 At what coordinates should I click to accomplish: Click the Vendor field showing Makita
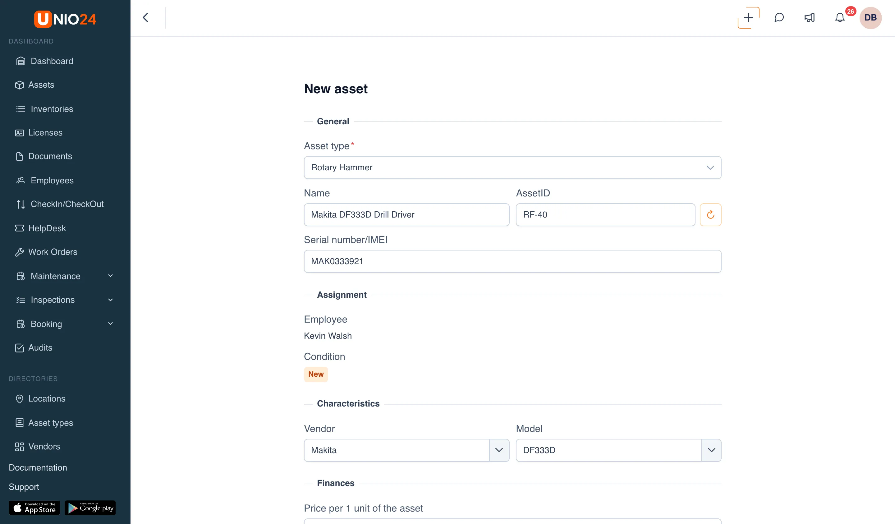coord(397,450)
